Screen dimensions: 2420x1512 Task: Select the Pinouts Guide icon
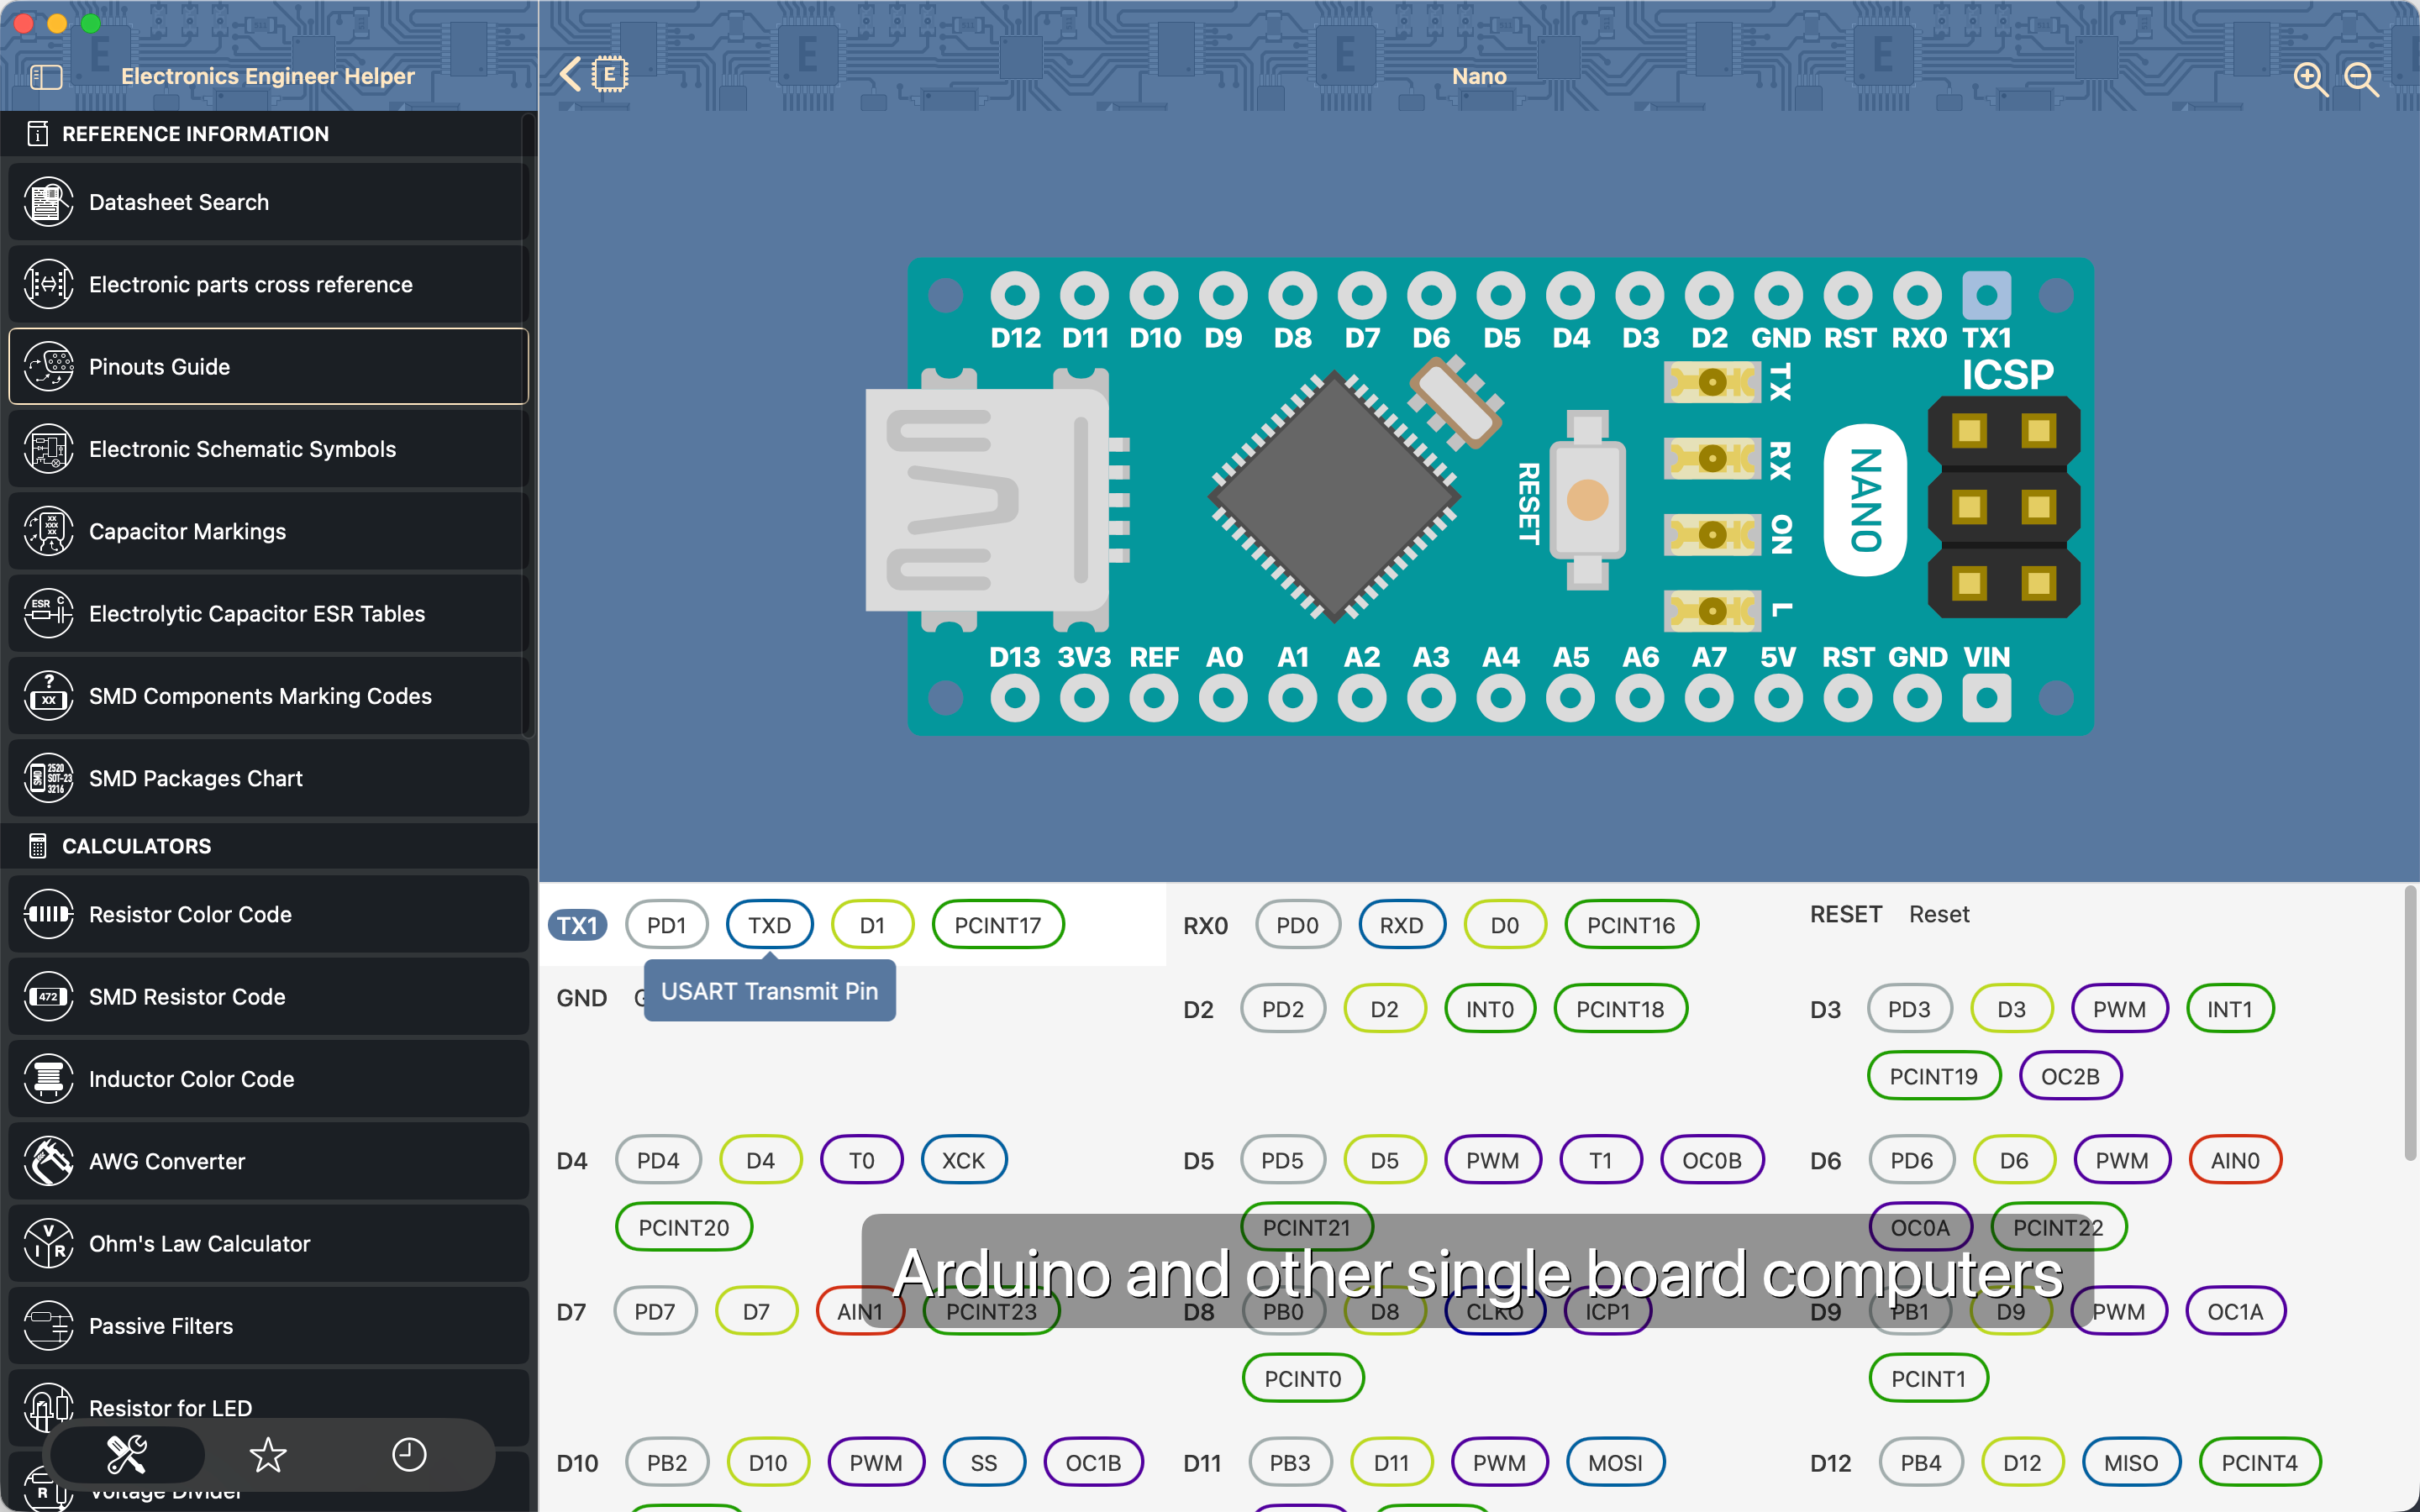click(48, 367)
